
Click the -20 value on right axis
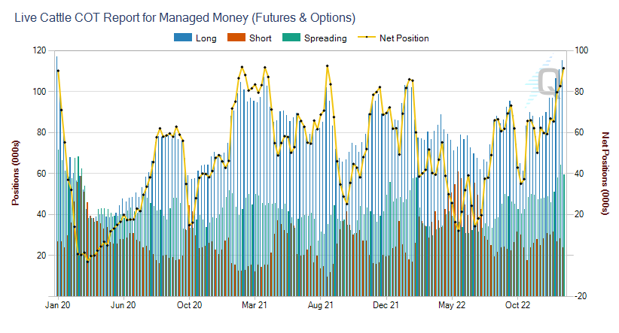[x=581, y=296]
